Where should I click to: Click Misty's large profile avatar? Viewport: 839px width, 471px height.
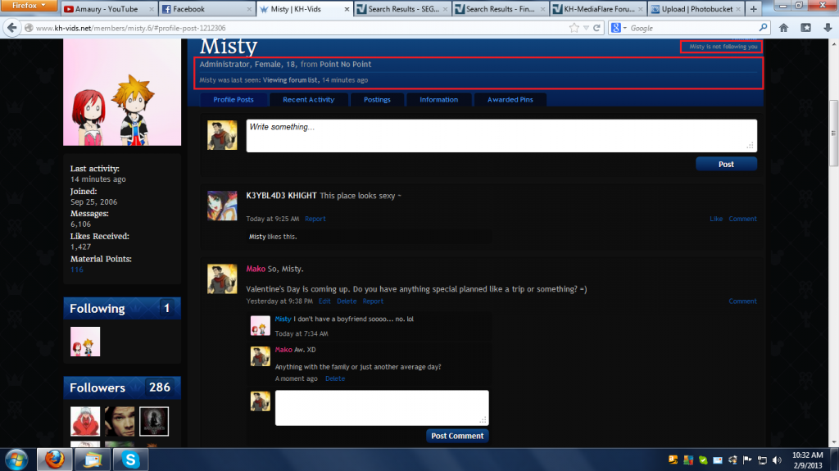click(122, 92)
